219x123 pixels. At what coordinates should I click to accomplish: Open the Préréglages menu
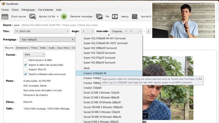coord(28,10)
